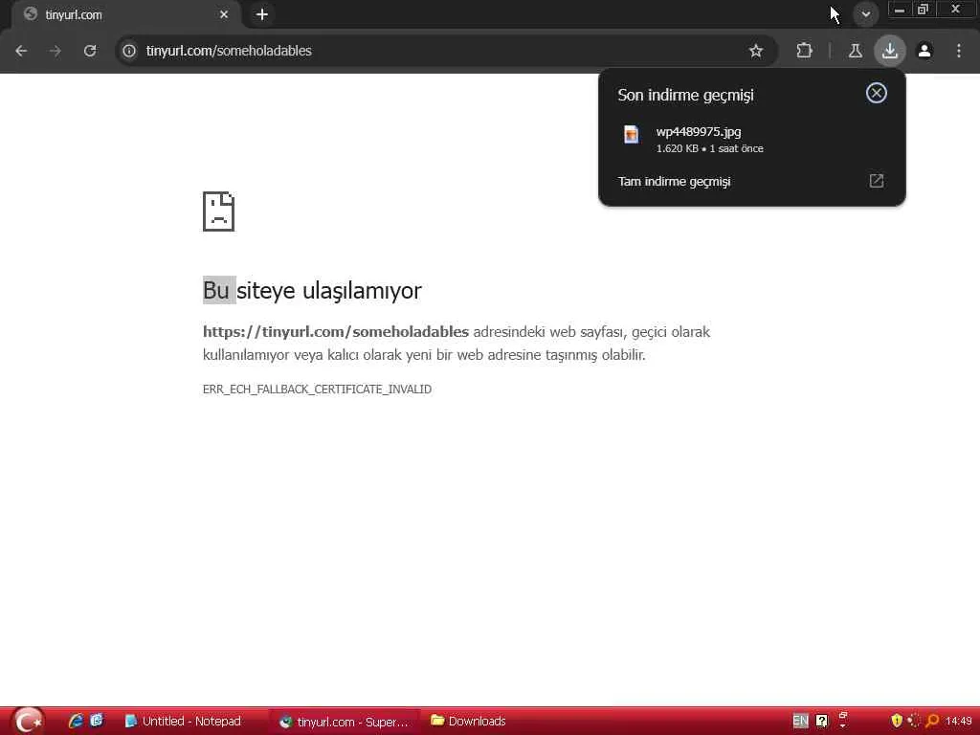Open the Chrome Labs flask icon
Screen dimensions: 980x735
click(x=855, y=51)
